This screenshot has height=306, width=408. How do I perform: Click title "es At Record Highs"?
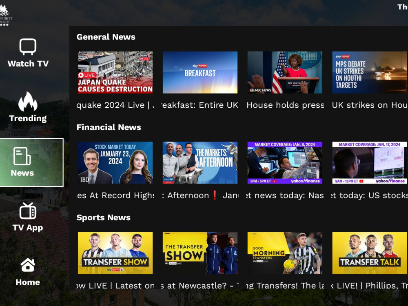point(115,195)
